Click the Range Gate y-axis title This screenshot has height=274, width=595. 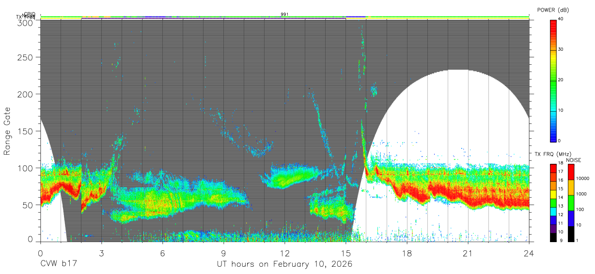click(7, 131)
